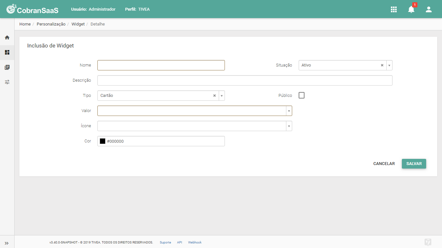This screenshot has height=248, width=442.
Task: Toggle the Público checkbox
Action: coord(302,95)
